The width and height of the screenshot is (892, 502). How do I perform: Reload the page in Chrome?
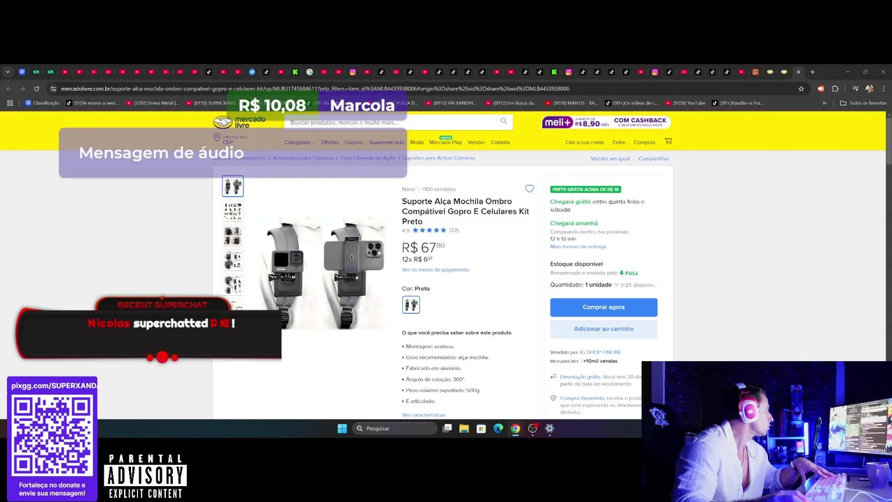point(36,89)
